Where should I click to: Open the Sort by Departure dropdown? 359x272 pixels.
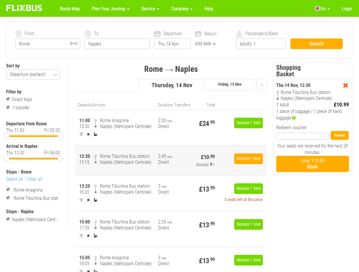point(33,75)
